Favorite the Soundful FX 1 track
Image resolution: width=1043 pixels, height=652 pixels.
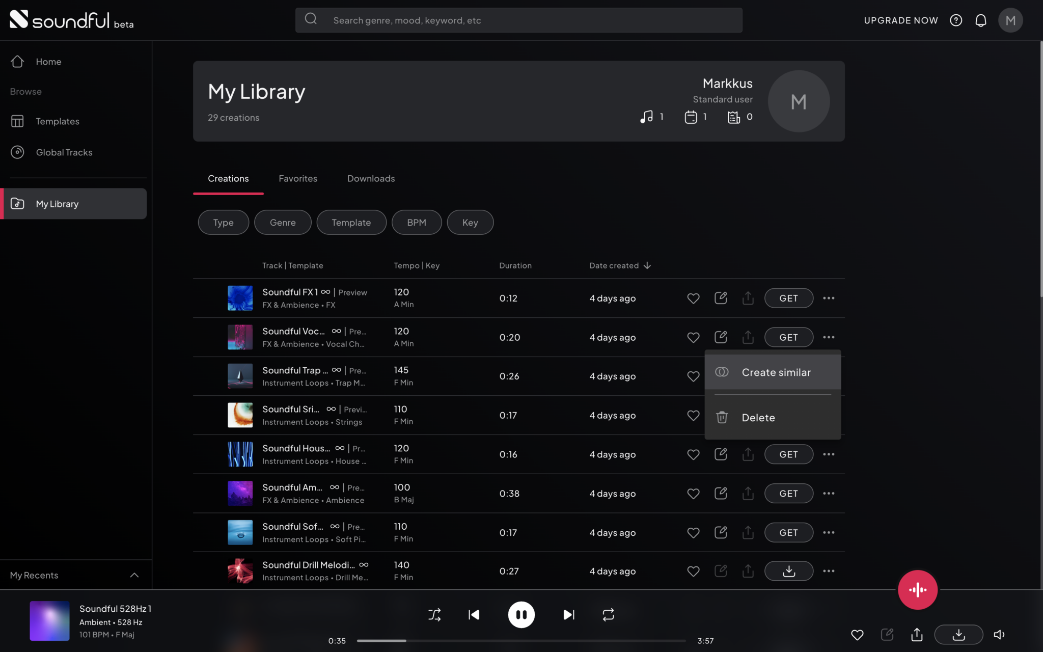693,298
